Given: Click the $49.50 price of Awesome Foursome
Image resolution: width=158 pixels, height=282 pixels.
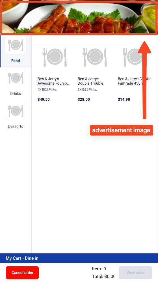Looking at the screenshot, I should (44, 99).
